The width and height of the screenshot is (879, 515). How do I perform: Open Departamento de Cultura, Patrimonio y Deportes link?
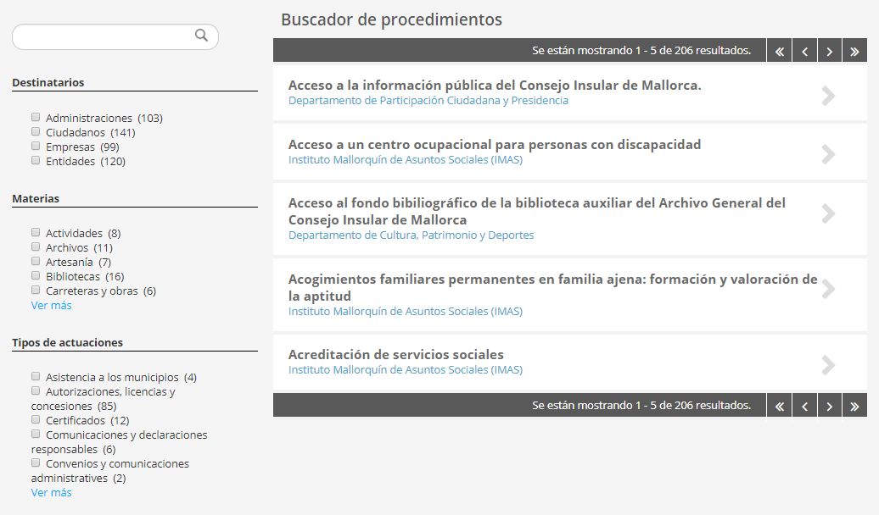click(x=411, y=235)
